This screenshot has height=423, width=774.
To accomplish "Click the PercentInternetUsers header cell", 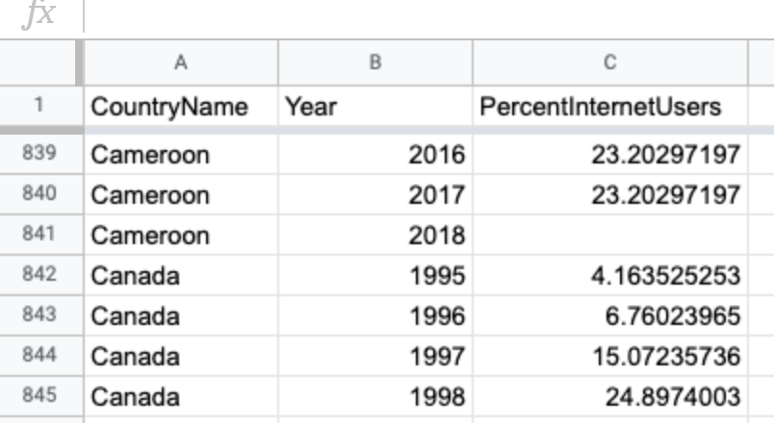I will (x=610, y=106).
